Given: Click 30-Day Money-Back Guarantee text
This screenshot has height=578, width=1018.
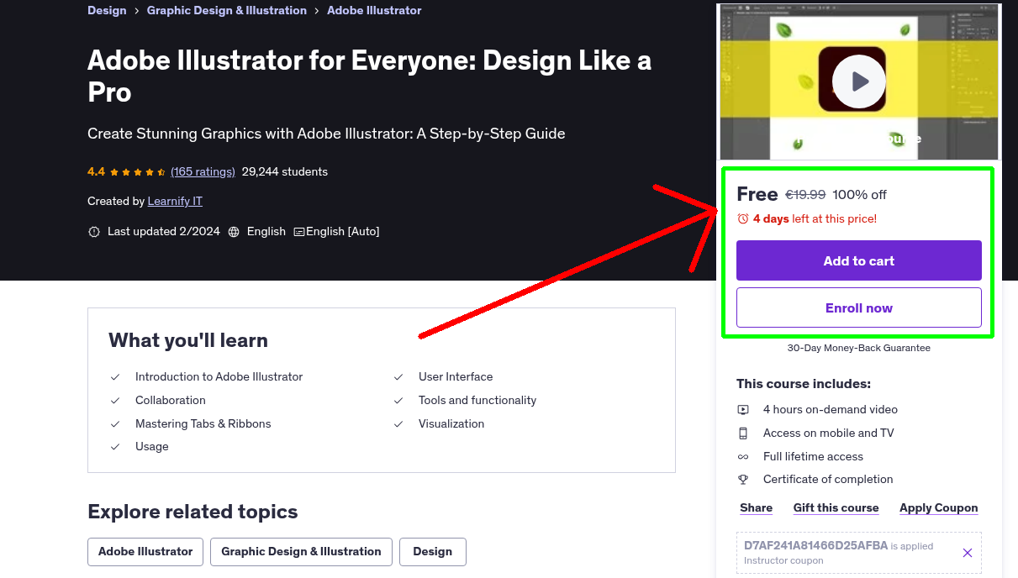Looking at the screenshot, I should (858, 348).
